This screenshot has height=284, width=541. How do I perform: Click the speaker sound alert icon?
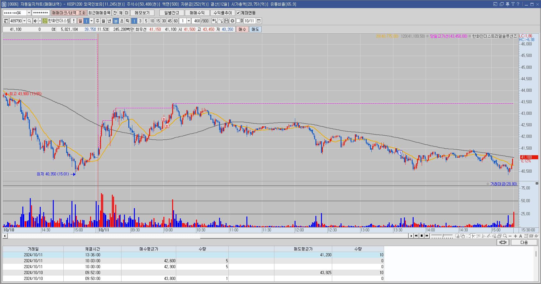tap(36, 21)
